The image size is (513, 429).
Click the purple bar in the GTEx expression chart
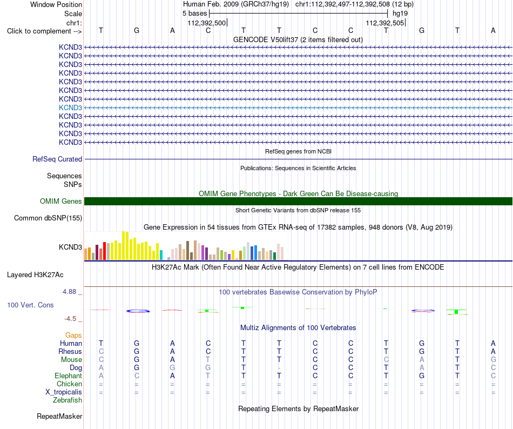click(x=203, y=252)
